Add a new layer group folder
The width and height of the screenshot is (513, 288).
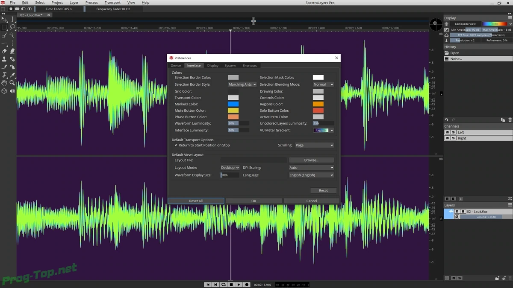497,278
